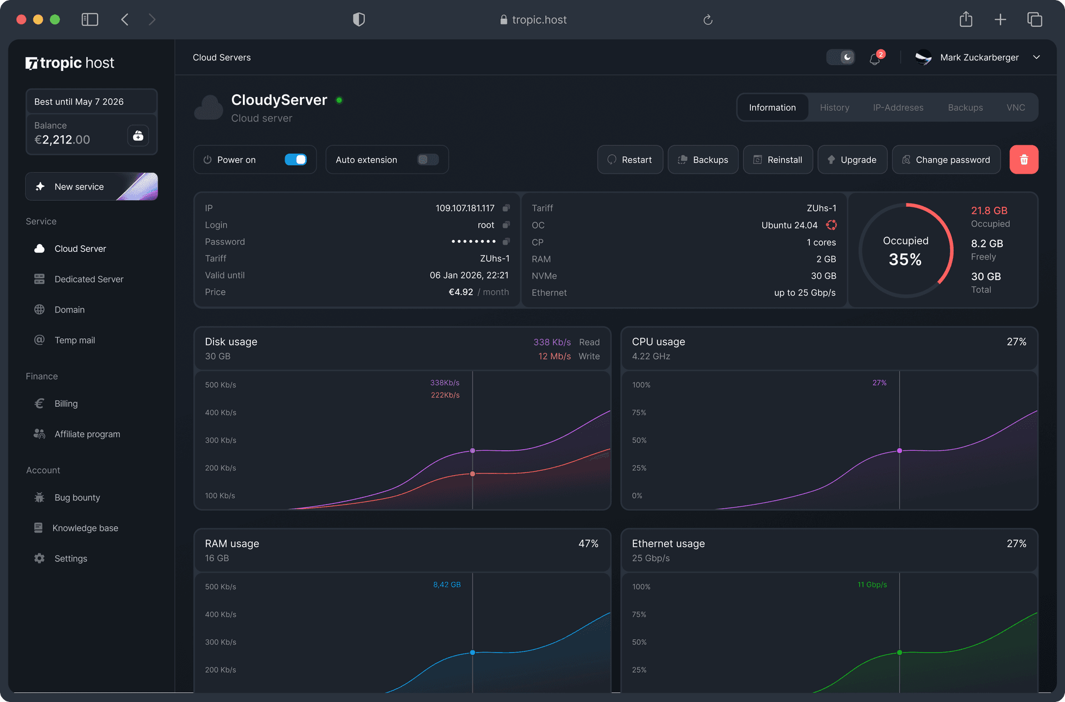The image size is (1065, 702).
Task: Select the 338Kb/s data point on Disk usage
Action: 473,451
